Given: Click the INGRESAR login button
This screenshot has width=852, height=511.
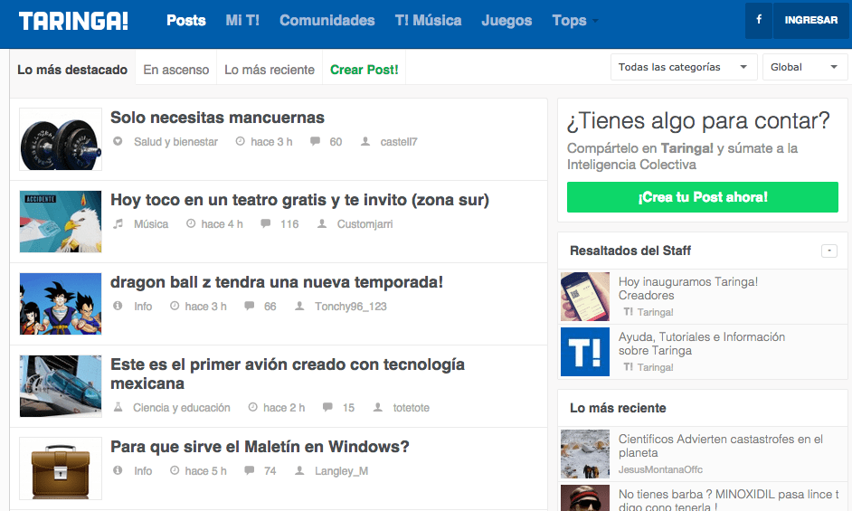Looking at the screenshot, I should (810, 20).
